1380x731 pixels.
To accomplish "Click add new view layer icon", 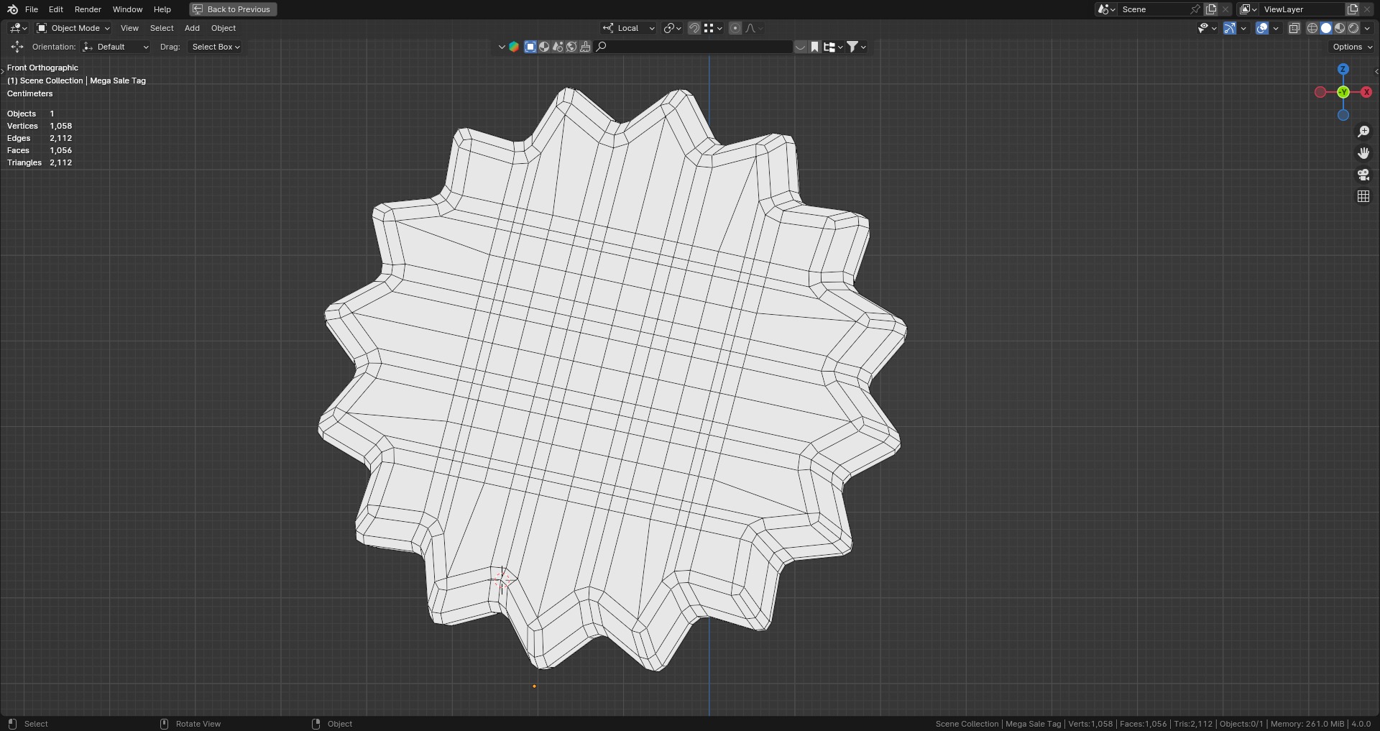I will tap(1353, 9).
